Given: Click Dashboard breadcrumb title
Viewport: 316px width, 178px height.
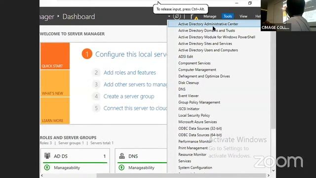Looking at the screenshot, I should tap(79, 16).
